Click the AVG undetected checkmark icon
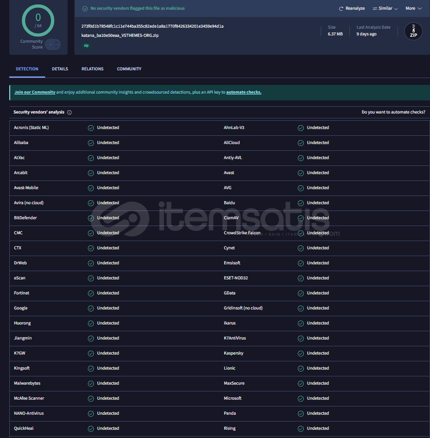 (x=301, y=188)
